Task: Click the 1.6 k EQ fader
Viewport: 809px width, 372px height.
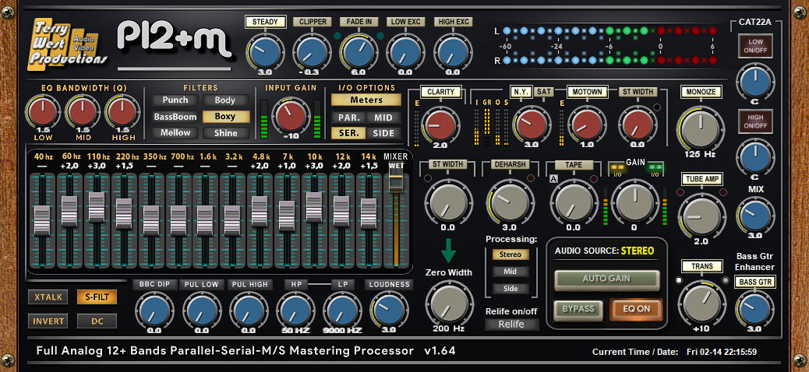Action: coord(205,220)
